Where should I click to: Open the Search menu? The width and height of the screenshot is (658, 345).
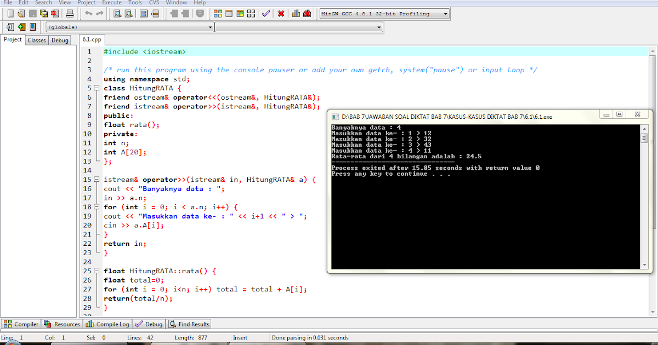[43, 2]
